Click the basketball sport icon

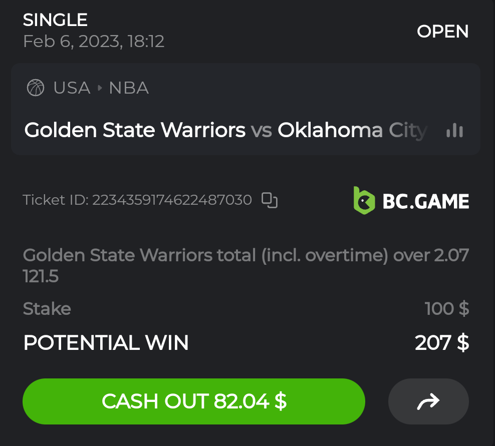(x=36, y=88)
